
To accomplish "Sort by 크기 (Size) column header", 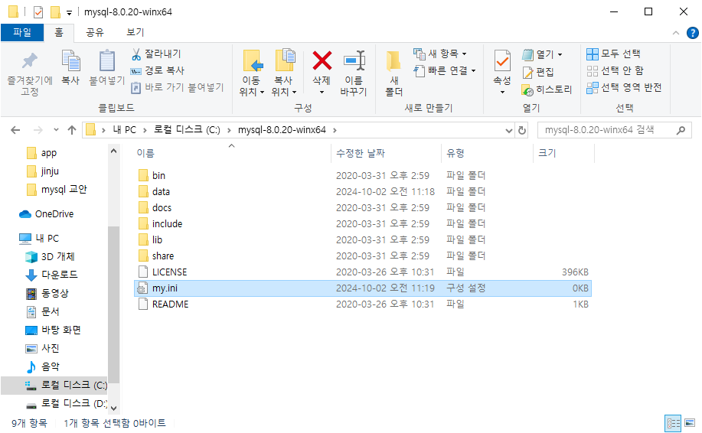I will [x=547, y=153].
